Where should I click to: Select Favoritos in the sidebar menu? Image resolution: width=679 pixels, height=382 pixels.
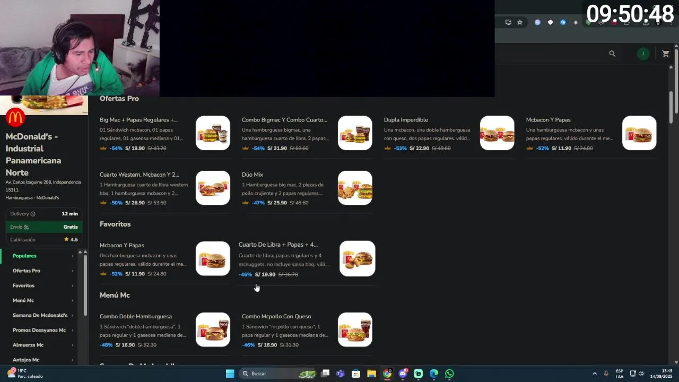click(23, 285)
